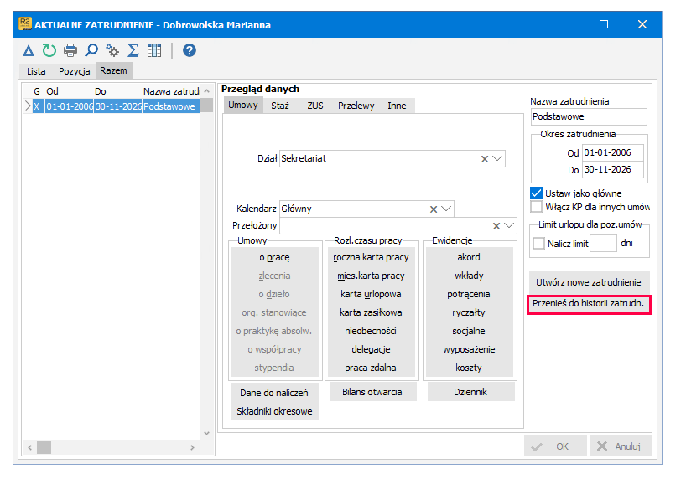Open the Inne tab
This screenshot has height=479, width=686.
coord(397,106)
